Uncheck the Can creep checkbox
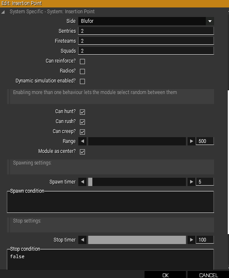Image resolution: width=229 pixels, height=278 pixels. click(x=82, y=132)
